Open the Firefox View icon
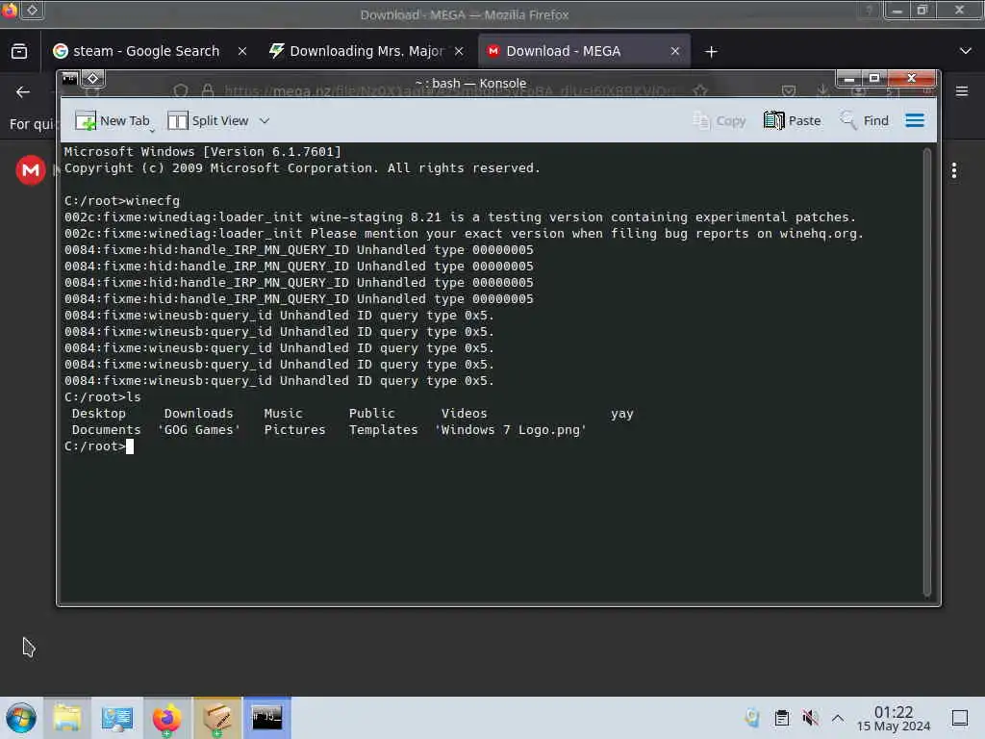The height and width of the screenshot is (739, 985). point(19,51)
